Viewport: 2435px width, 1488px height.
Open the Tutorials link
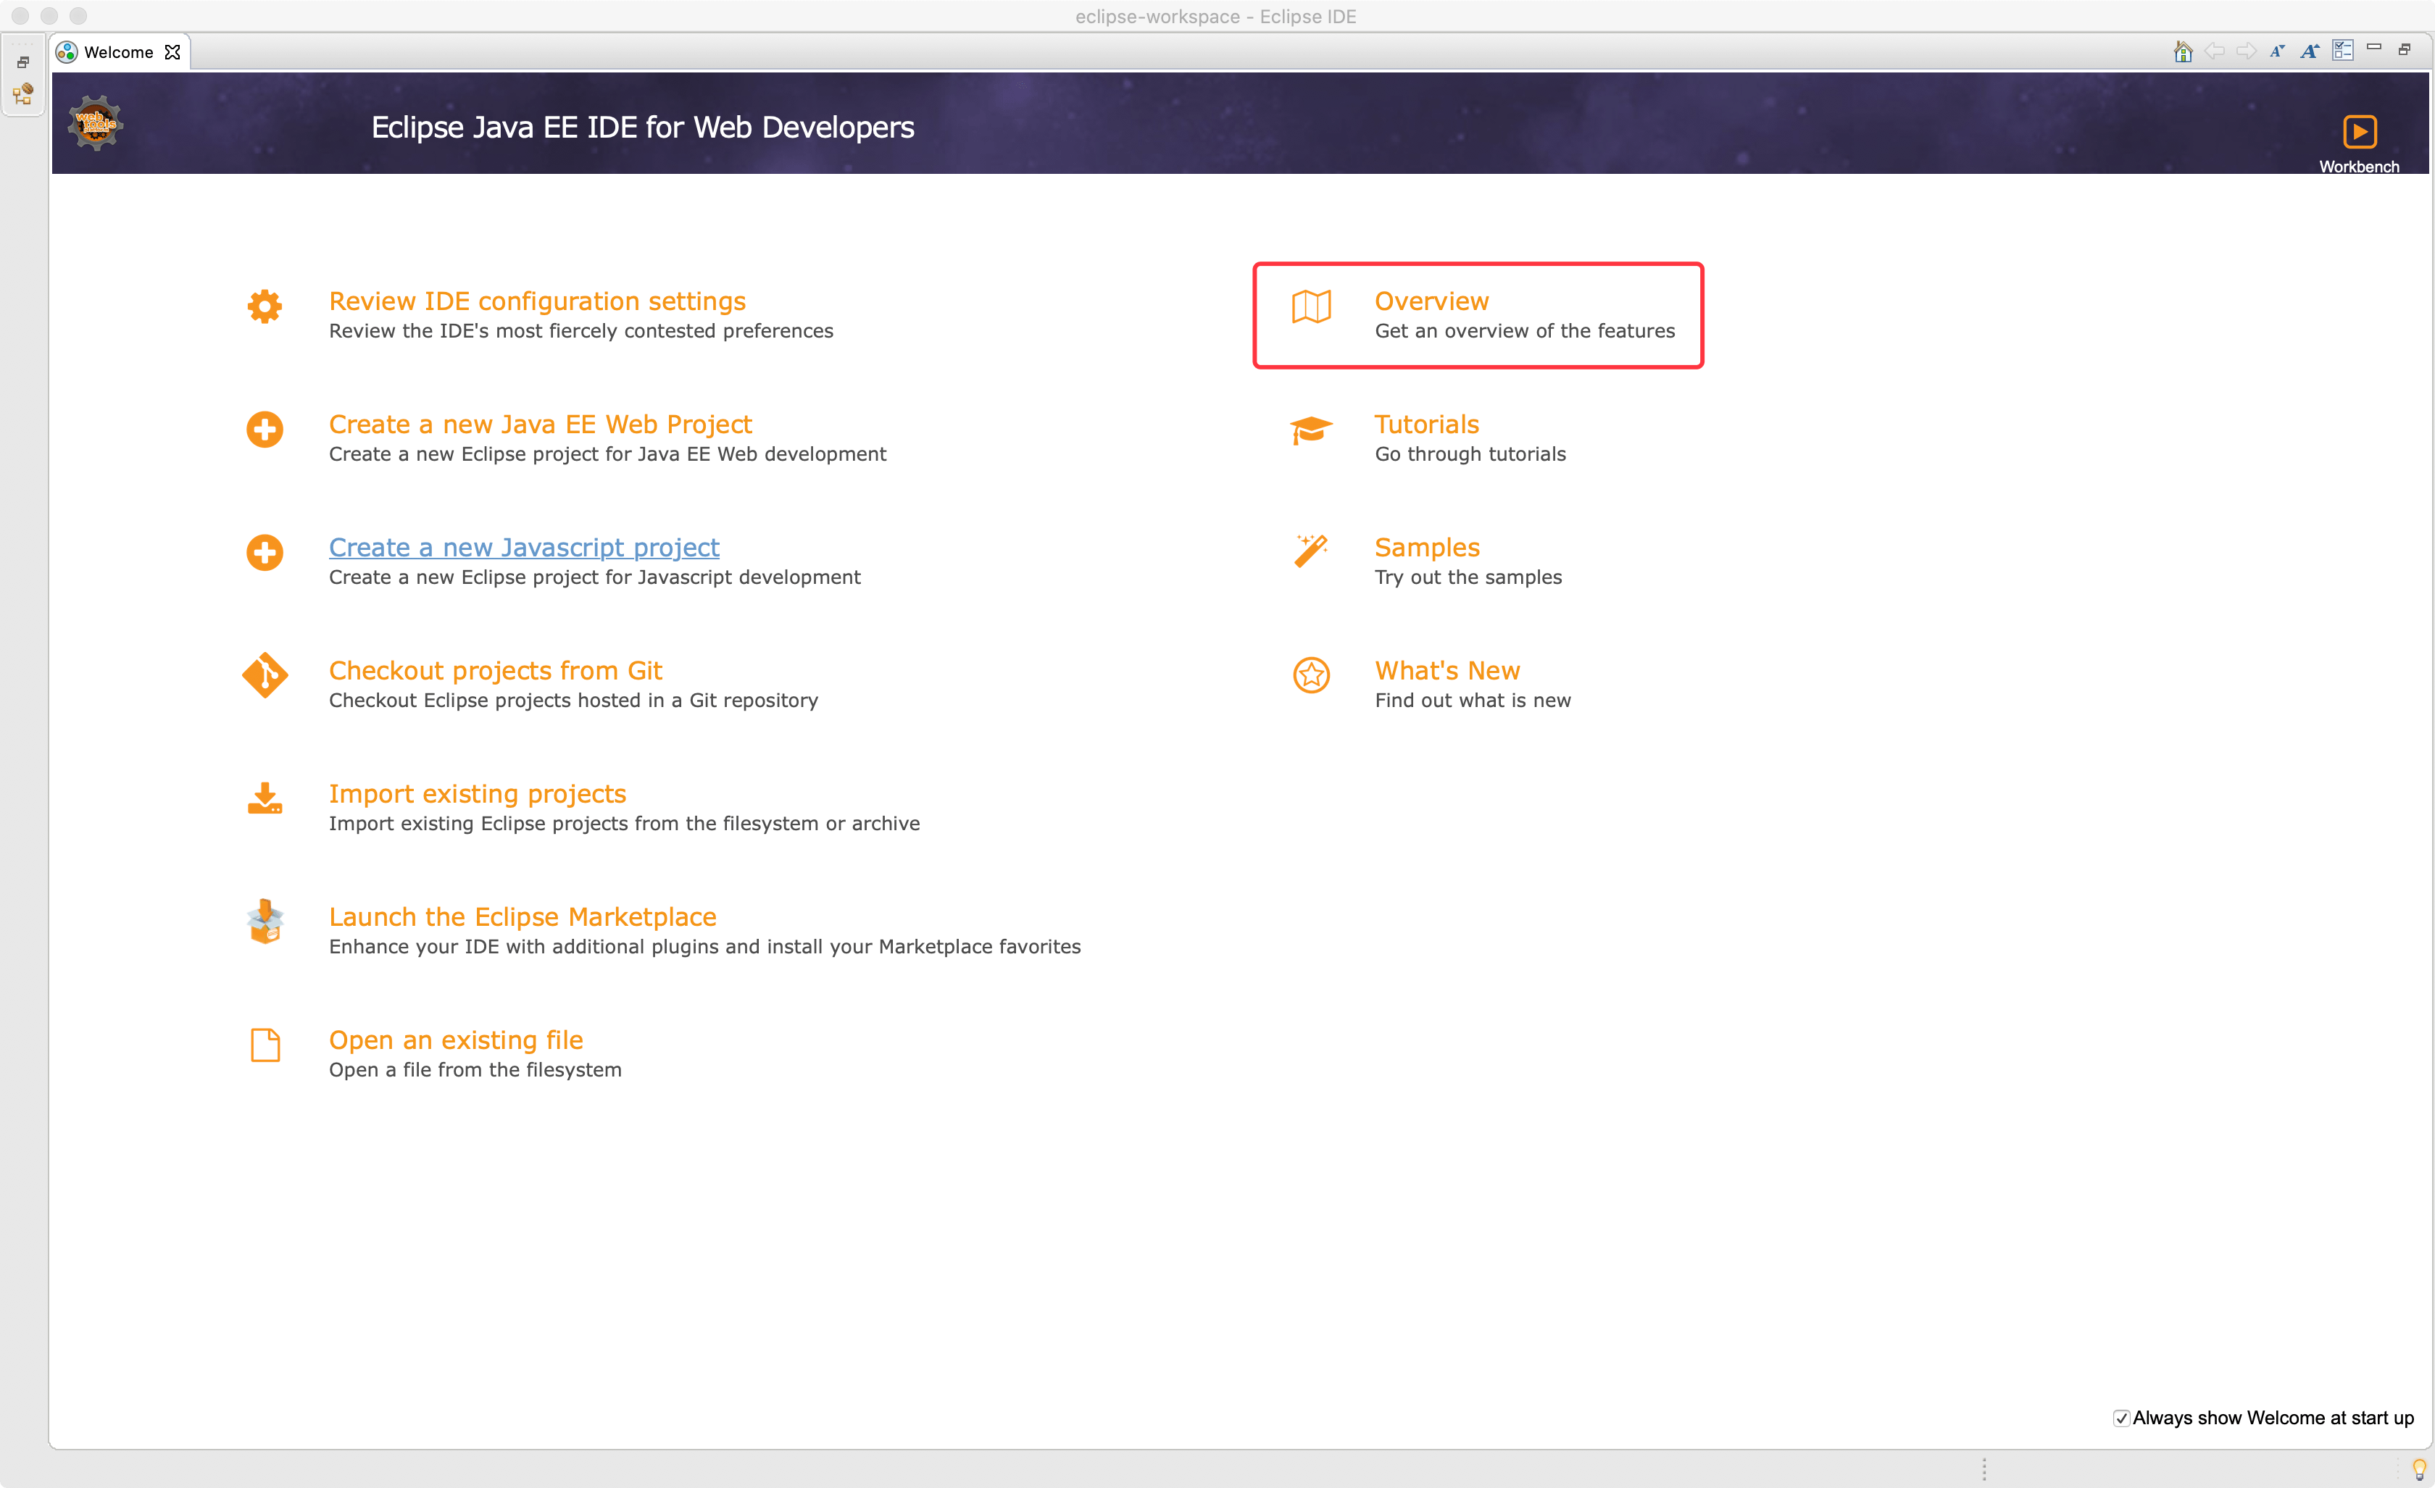tap(1426, 425)
